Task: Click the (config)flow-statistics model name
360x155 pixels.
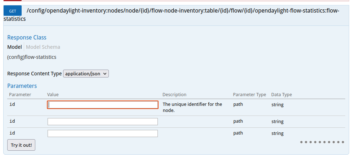Action: tap(32, 57)
